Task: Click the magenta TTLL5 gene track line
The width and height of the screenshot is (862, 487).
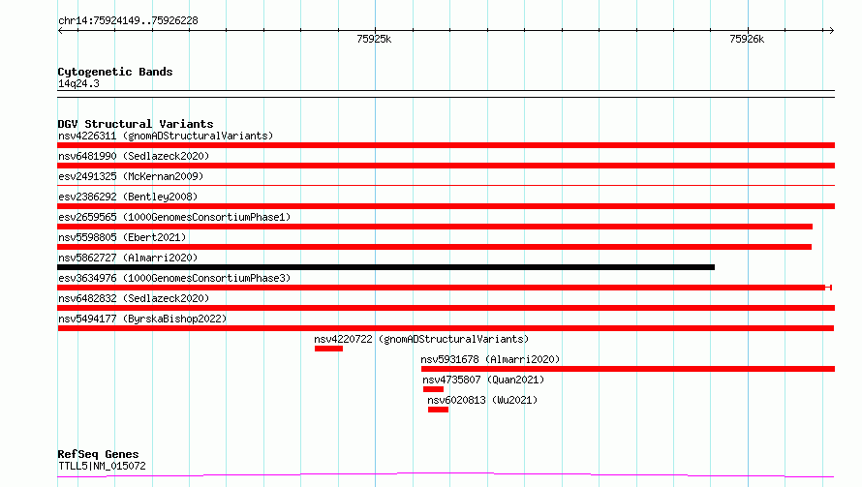Action: coord(446,474)
